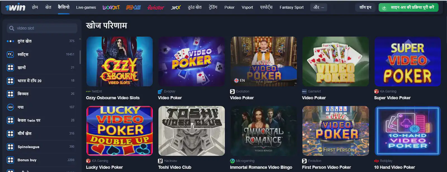The image size is (447, 172).
Task: Open the Speed & Cash logo
Action: coord(133,8)
